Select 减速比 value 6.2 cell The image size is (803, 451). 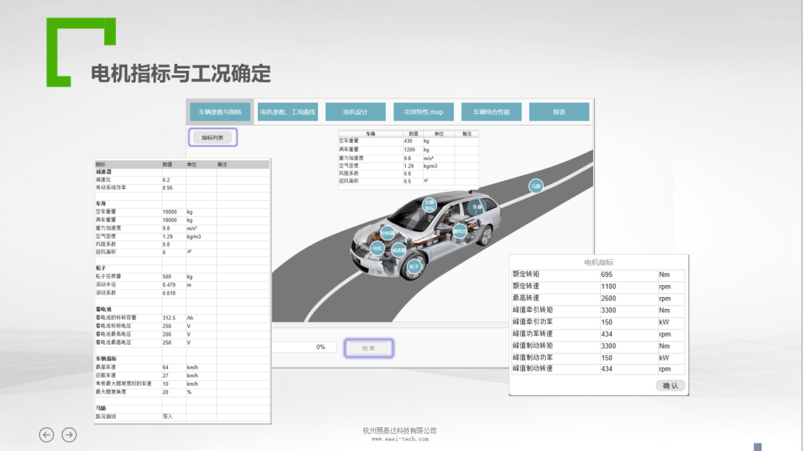pos(173,180)
